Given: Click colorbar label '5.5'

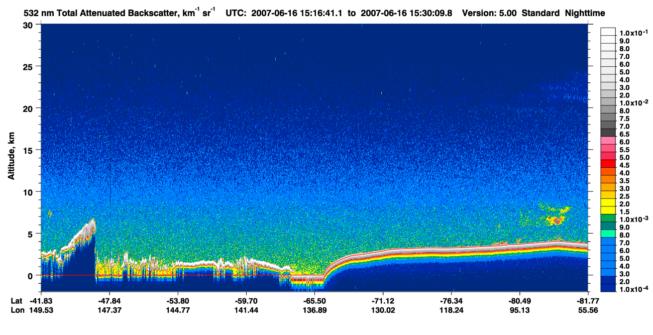Looking at the screenshot, I should point(625,149).
